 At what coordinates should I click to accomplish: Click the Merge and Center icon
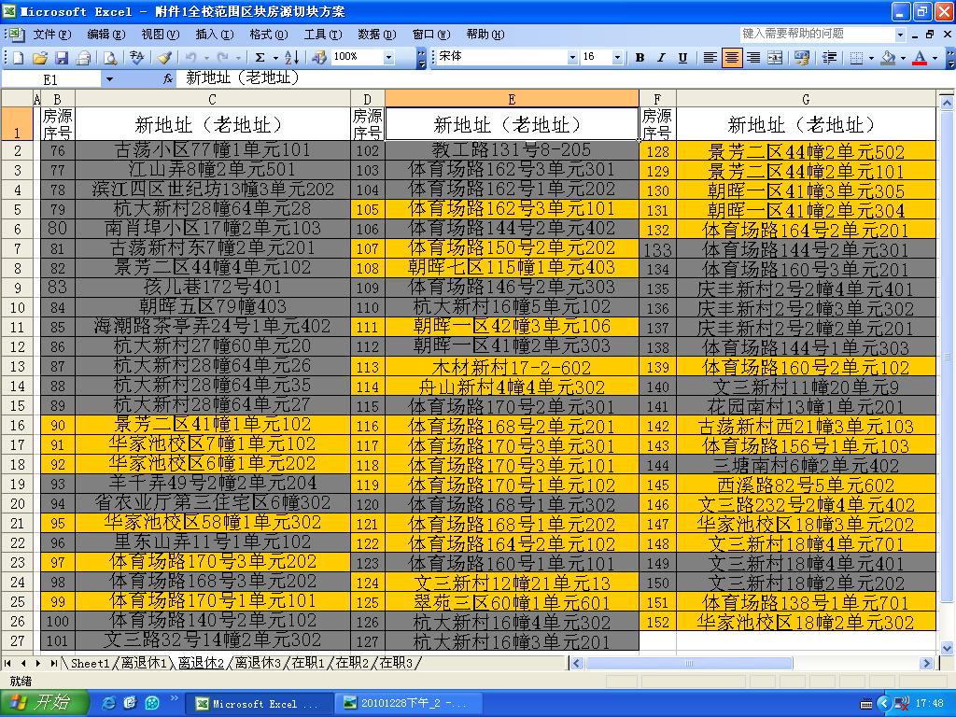point(775,57)
